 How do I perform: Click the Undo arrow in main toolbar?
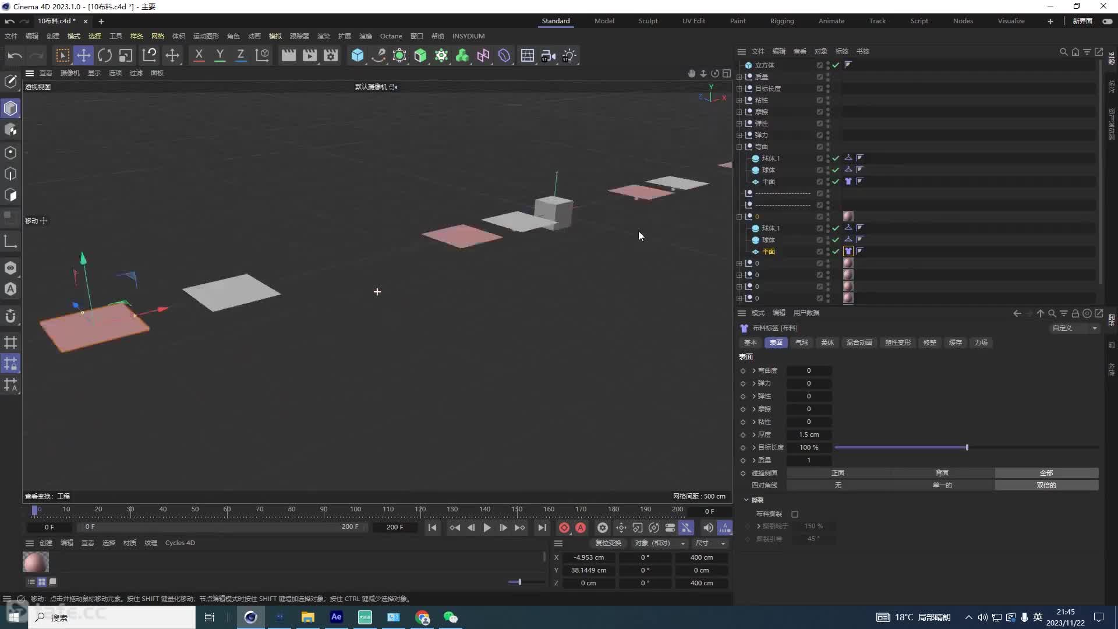[15, 55]
